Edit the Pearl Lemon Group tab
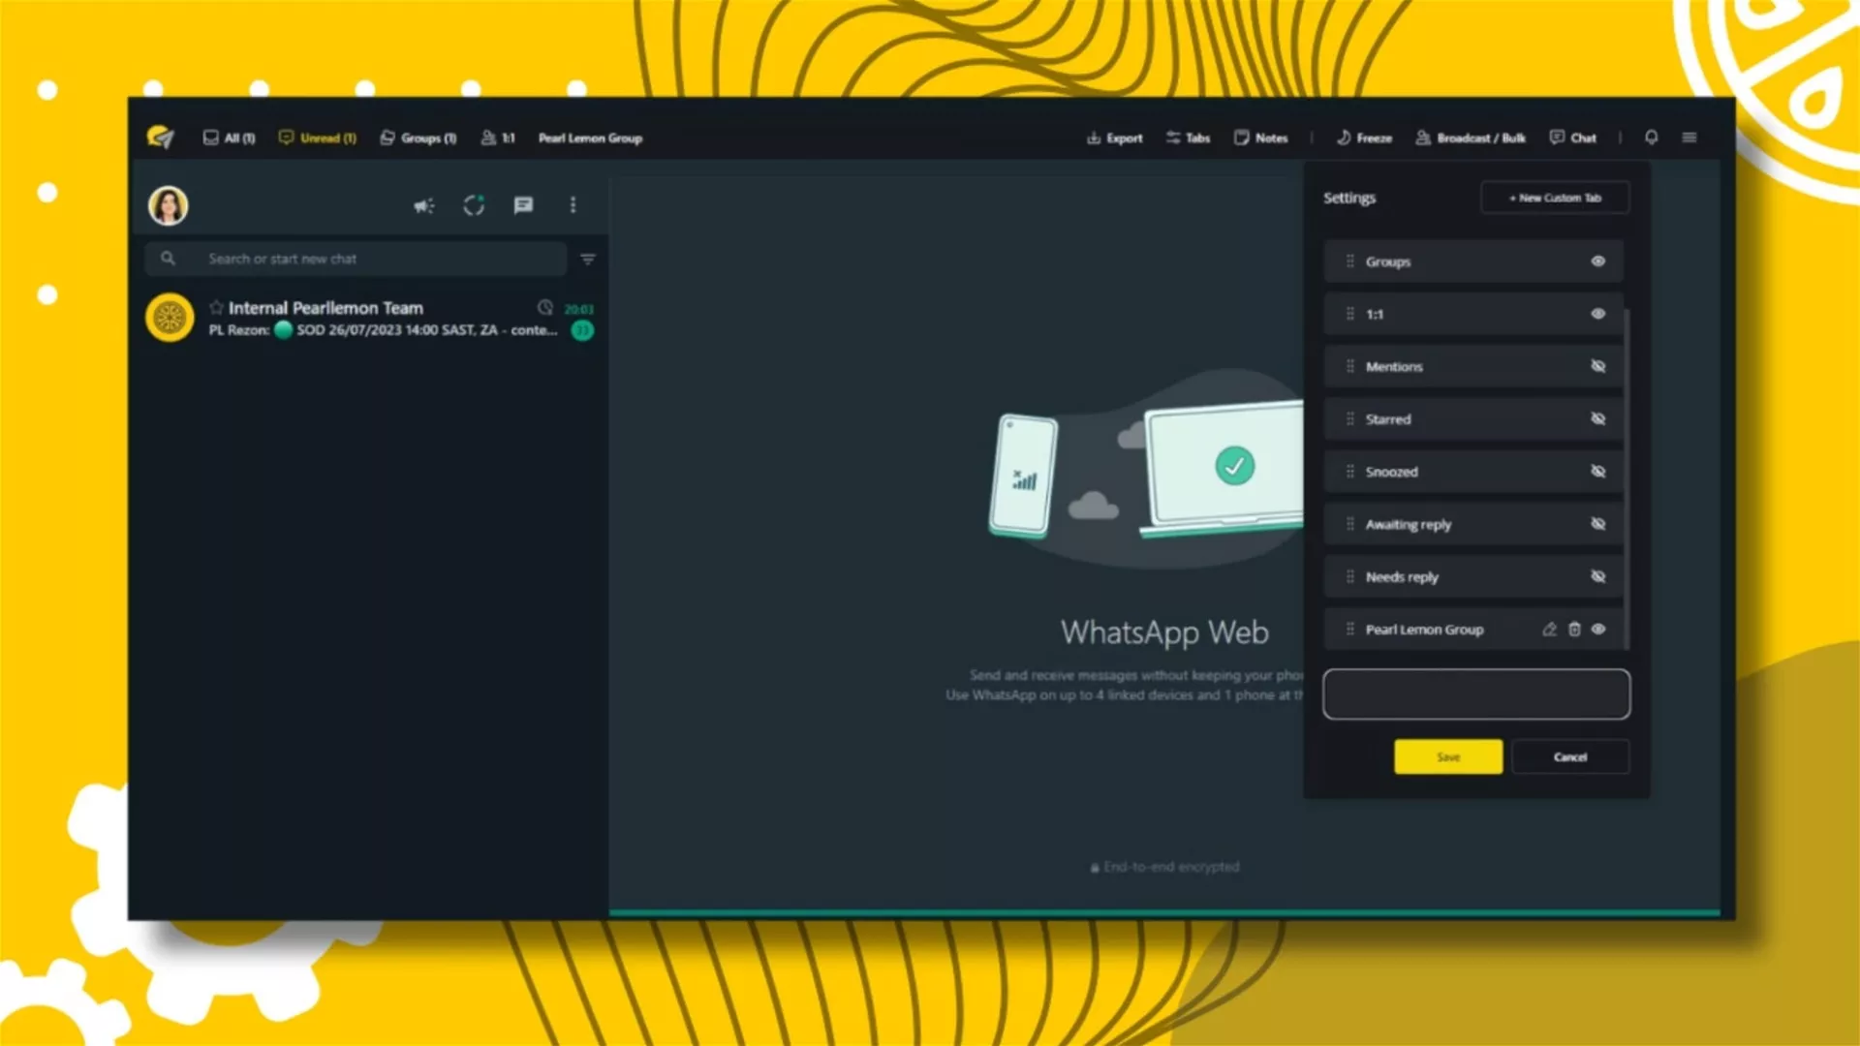Image resolution: width=1860 pixels, height=1046 pixels. pos(1549,630)
